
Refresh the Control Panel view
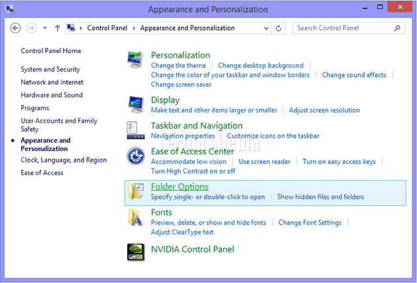(279, 28)
